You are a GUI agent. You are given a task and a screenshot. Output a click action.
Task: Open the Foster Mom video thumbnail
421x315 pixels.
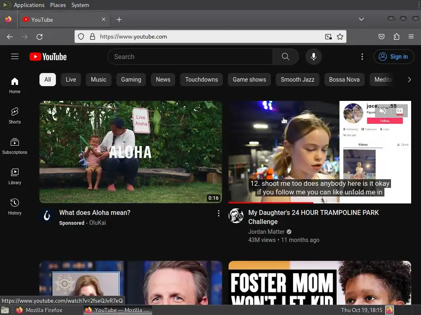click(320, 283)
